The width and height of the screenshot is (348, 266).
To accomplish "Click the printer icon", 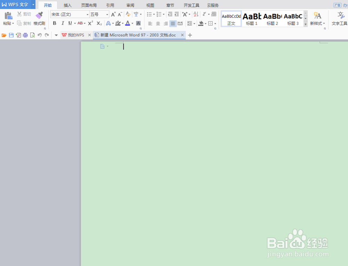I will coord(25,35).
